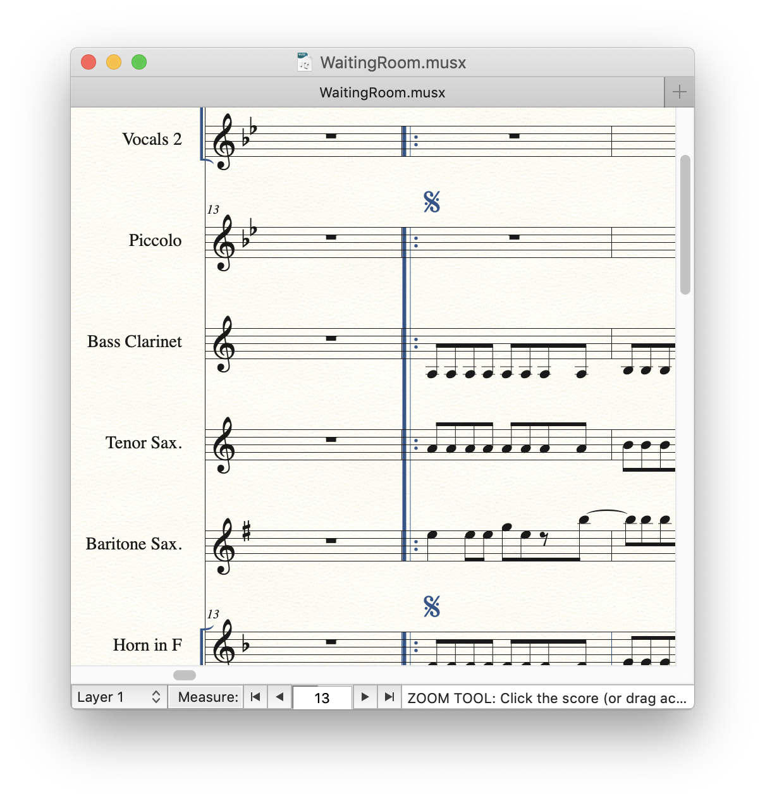Click the vertical scrollbar thumb

click(x=685, y=224)
